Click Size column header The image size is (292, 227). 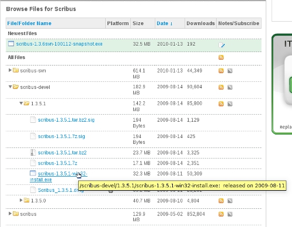(138, 23)
